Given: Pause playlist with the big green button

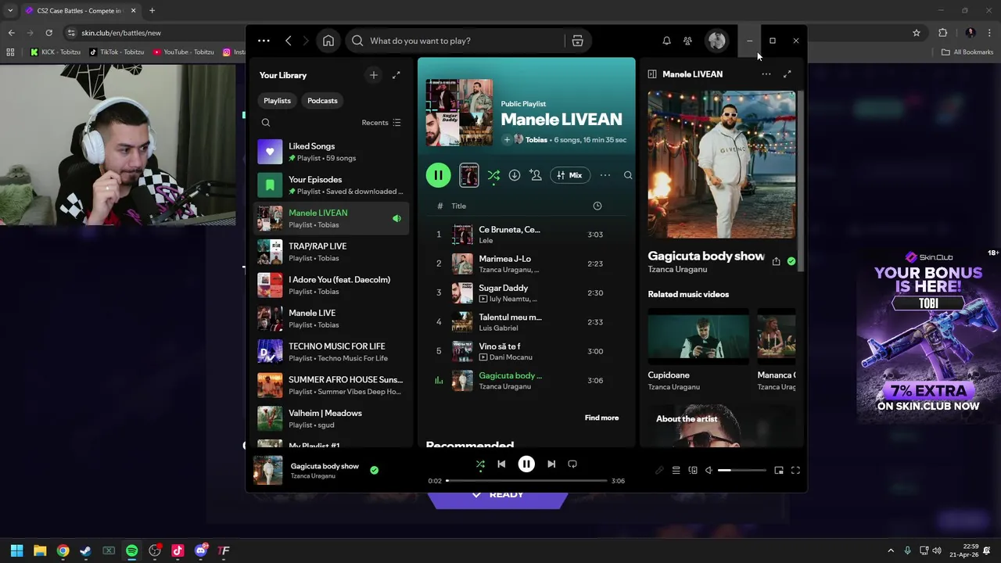Looking at the screenshot, I should pos(438,175).
